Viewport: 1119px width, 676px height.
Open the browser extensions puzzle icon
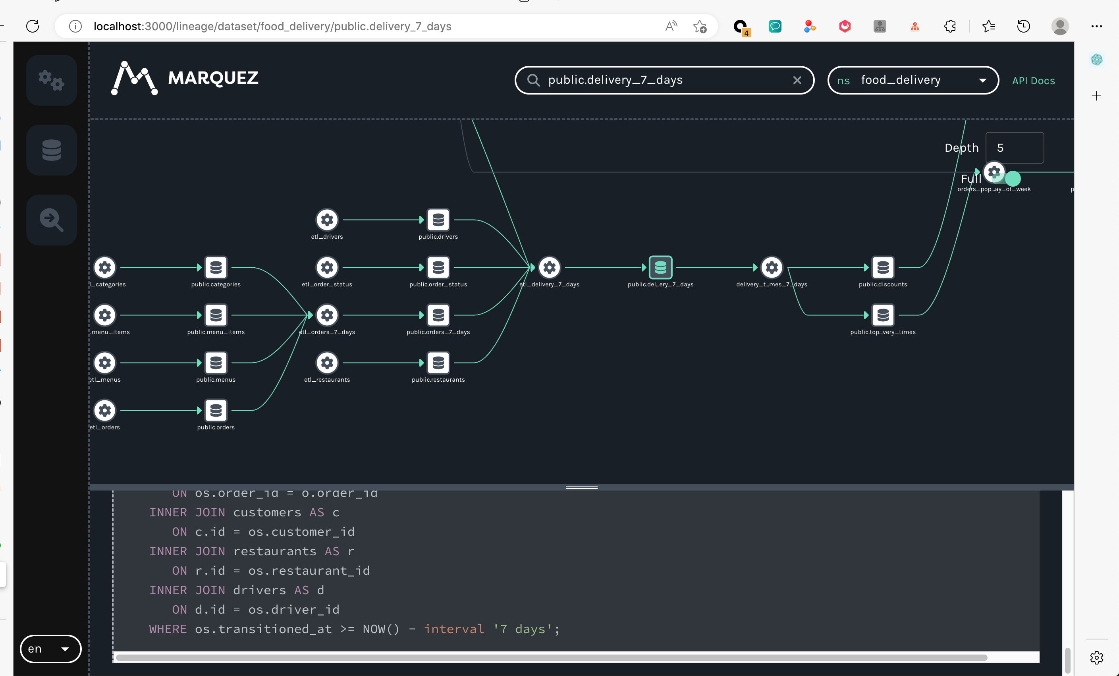coord(949,26)
